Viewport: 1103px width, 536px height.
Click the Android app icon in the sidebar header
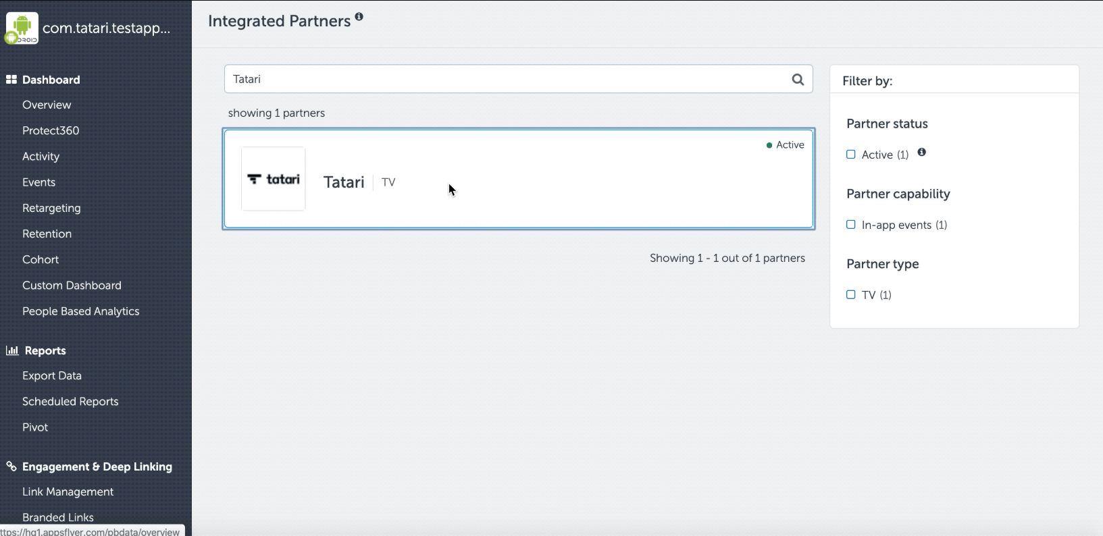click(22, 28)
